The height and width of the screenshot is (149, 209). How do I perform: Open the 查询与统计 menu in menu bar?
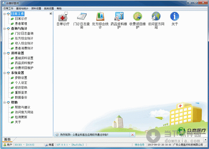tap(22, 8)
